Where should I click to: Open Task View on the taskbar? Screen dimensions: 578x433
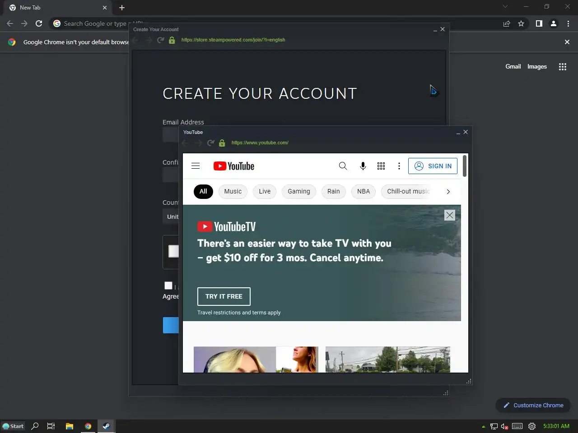click(x=51, y=426)
